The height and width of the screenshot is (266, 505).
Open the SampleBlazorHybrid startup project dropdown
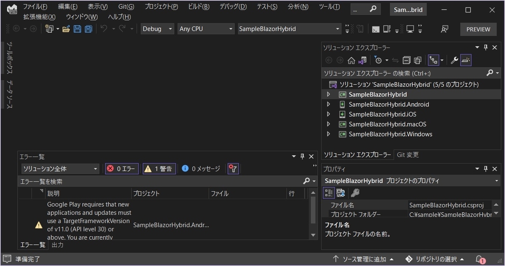point(289,29)
